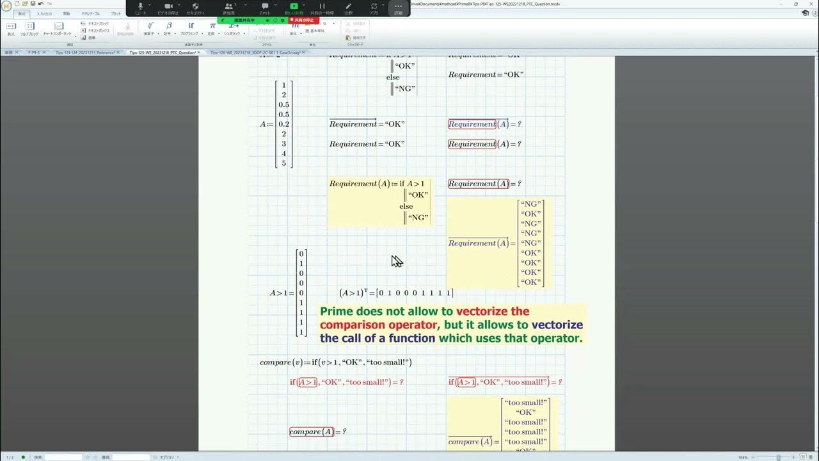This screenshot has height=461, width=819.
Task: Close the Tips-125-WE_20231218_PTC_Question tab
Action: (x=198, y=53)
